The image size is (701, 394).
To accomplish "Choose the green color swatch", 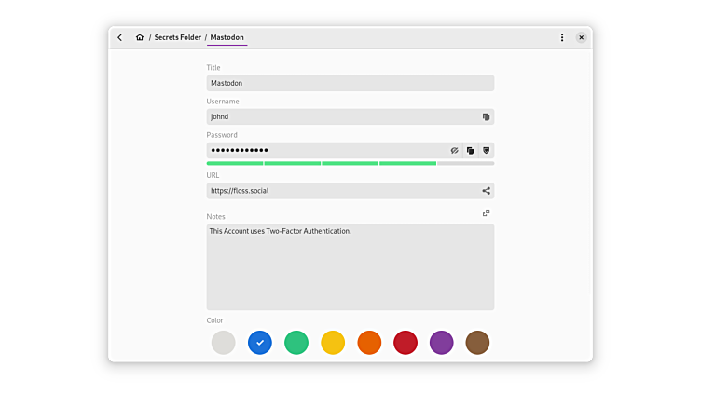I will click(296, 343).
